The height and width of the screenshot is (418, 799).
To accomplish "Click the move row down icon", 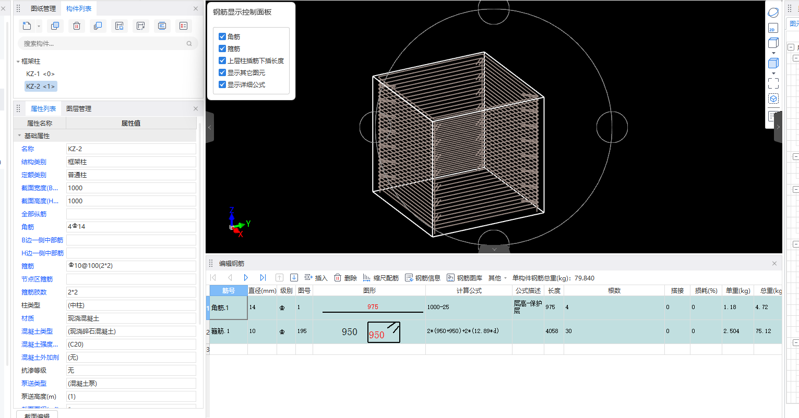I will point(294,278).
